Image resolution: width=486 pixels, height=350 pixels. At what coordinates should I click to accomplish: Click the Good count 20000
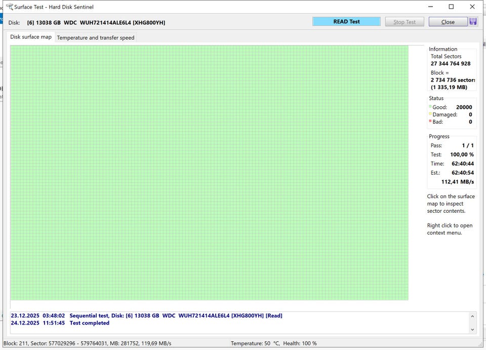(x=464, y=107)
